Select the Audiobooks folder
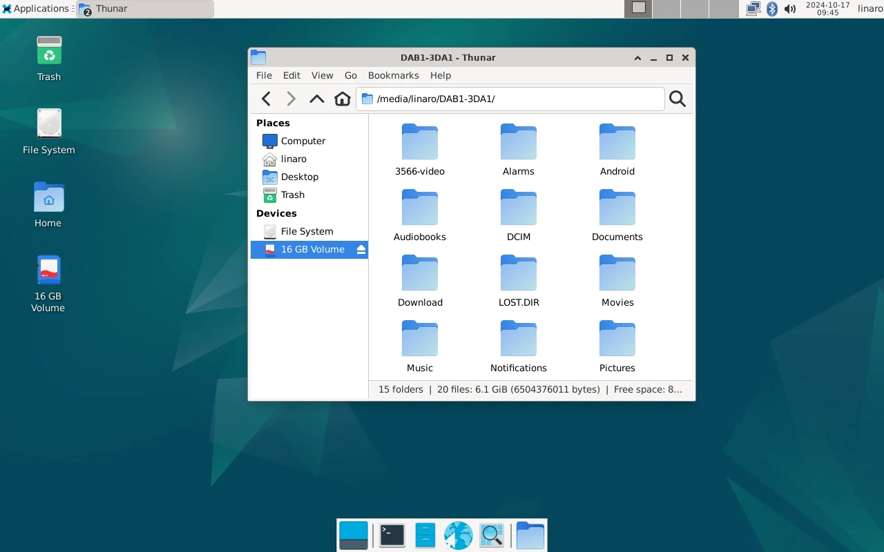 (420, 216)
